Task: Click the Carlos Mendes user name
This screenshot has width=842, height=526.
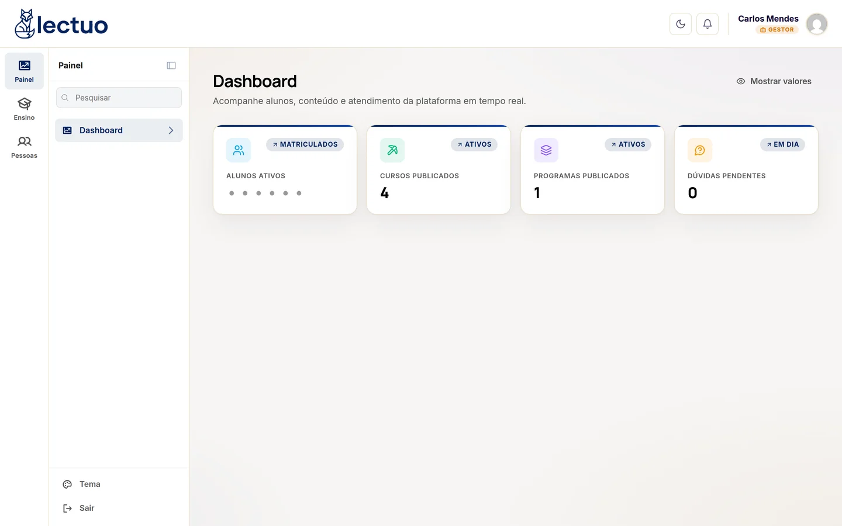Action: 768,19
